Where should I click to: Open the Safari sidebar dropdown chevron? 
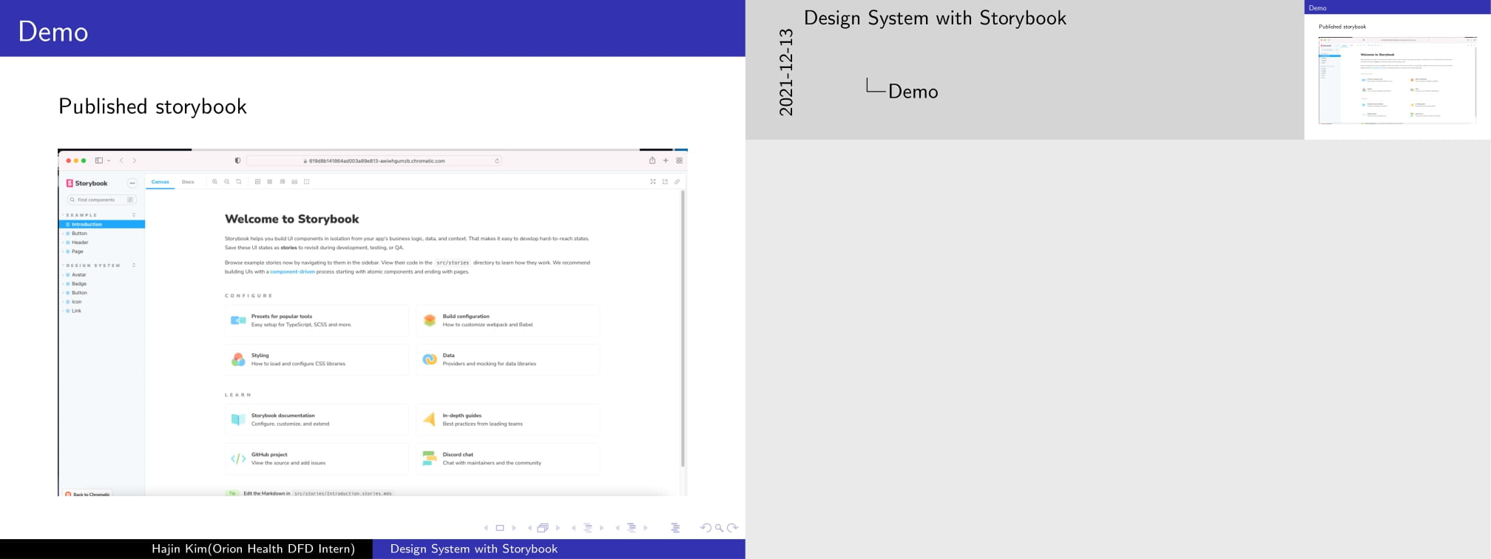109,160
